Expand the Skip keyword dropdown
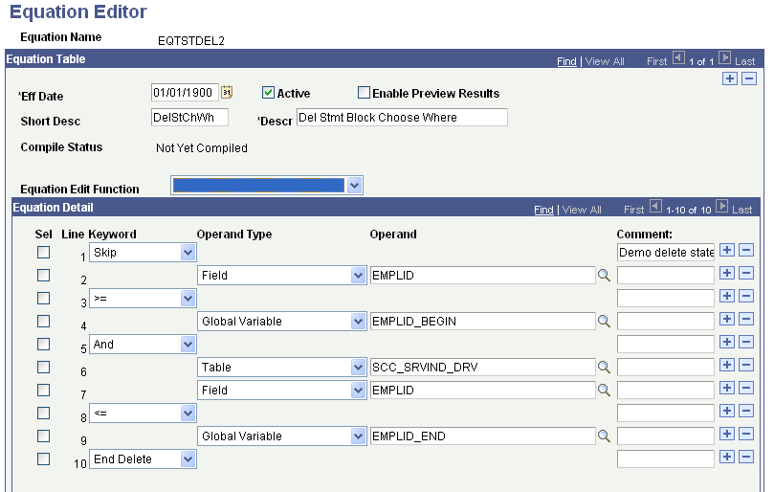Screen dimensions: 774x492 [188, 253]
